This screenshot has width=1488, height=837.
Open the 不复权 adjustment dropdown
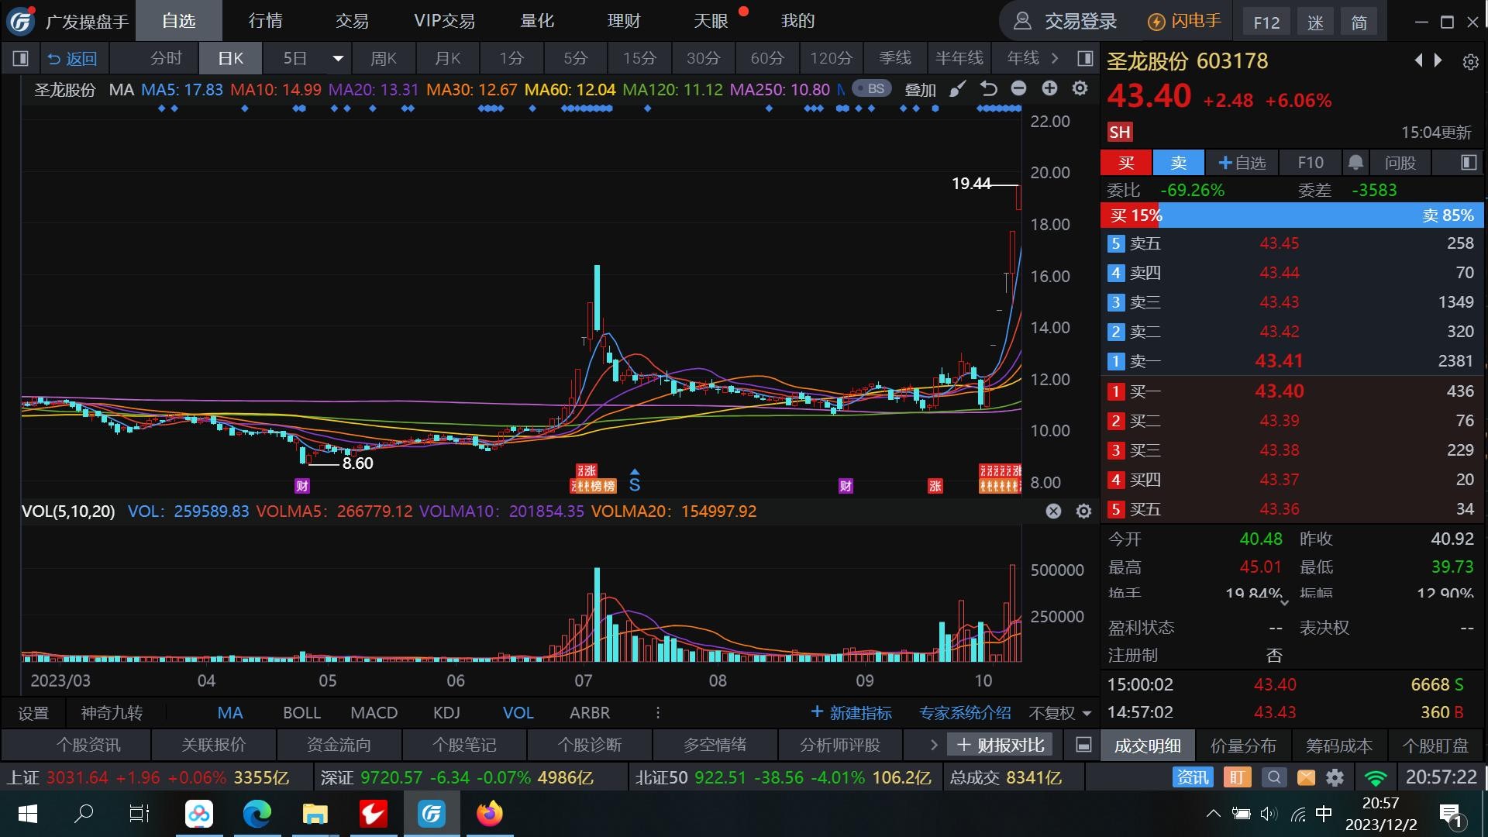1059,713
